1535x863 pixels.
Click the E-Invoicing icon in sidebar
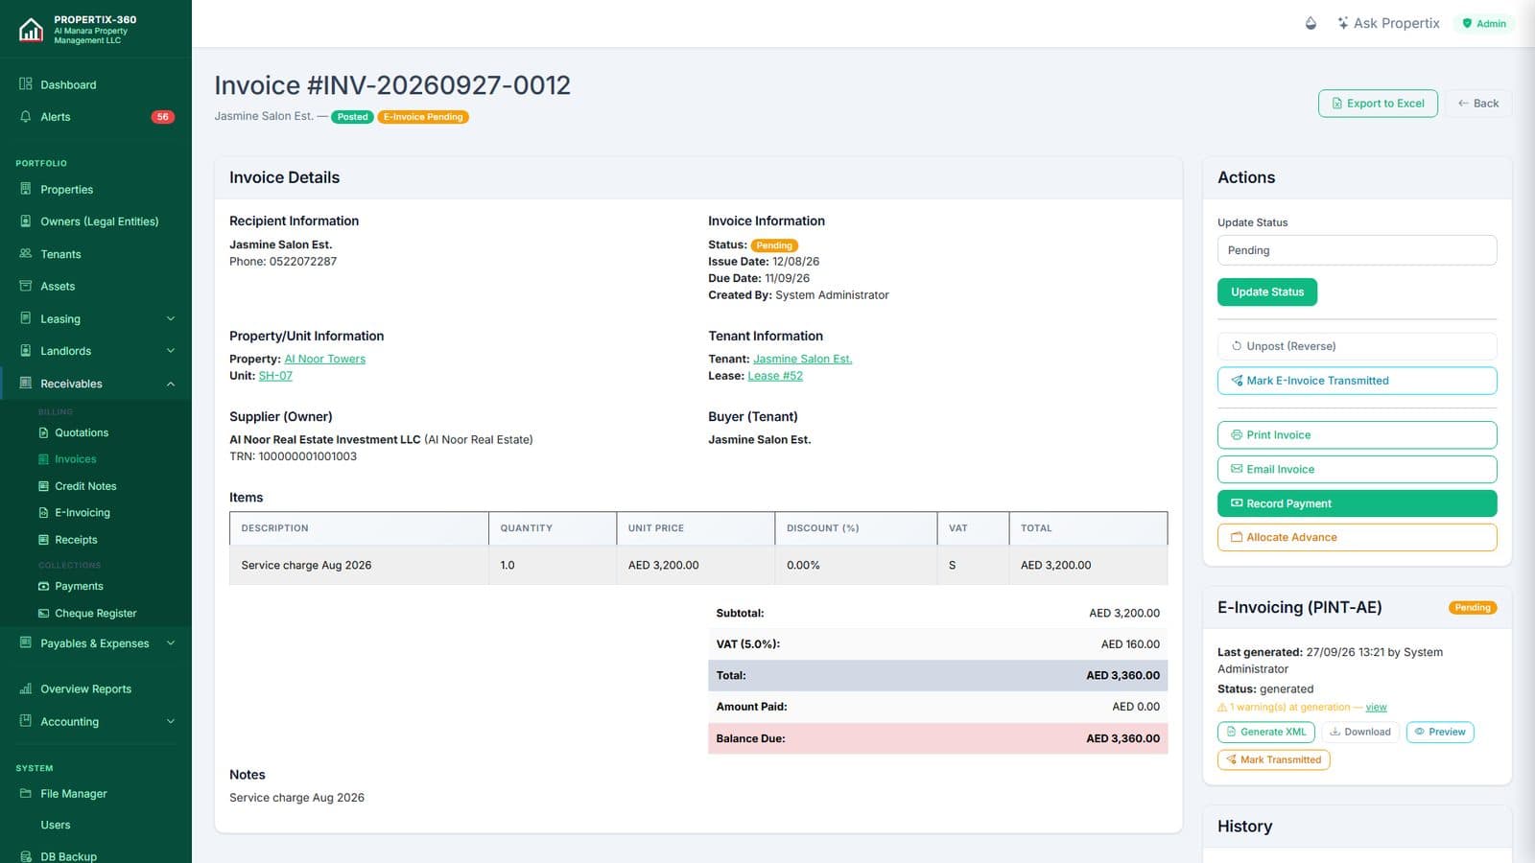click(43, 513)
